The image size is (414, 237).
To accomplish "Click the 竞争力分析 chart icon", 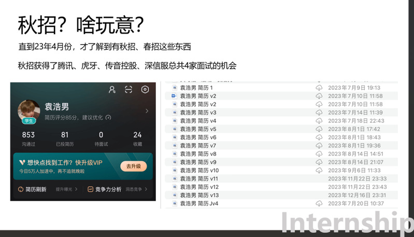I will click(x=90, y=189).
